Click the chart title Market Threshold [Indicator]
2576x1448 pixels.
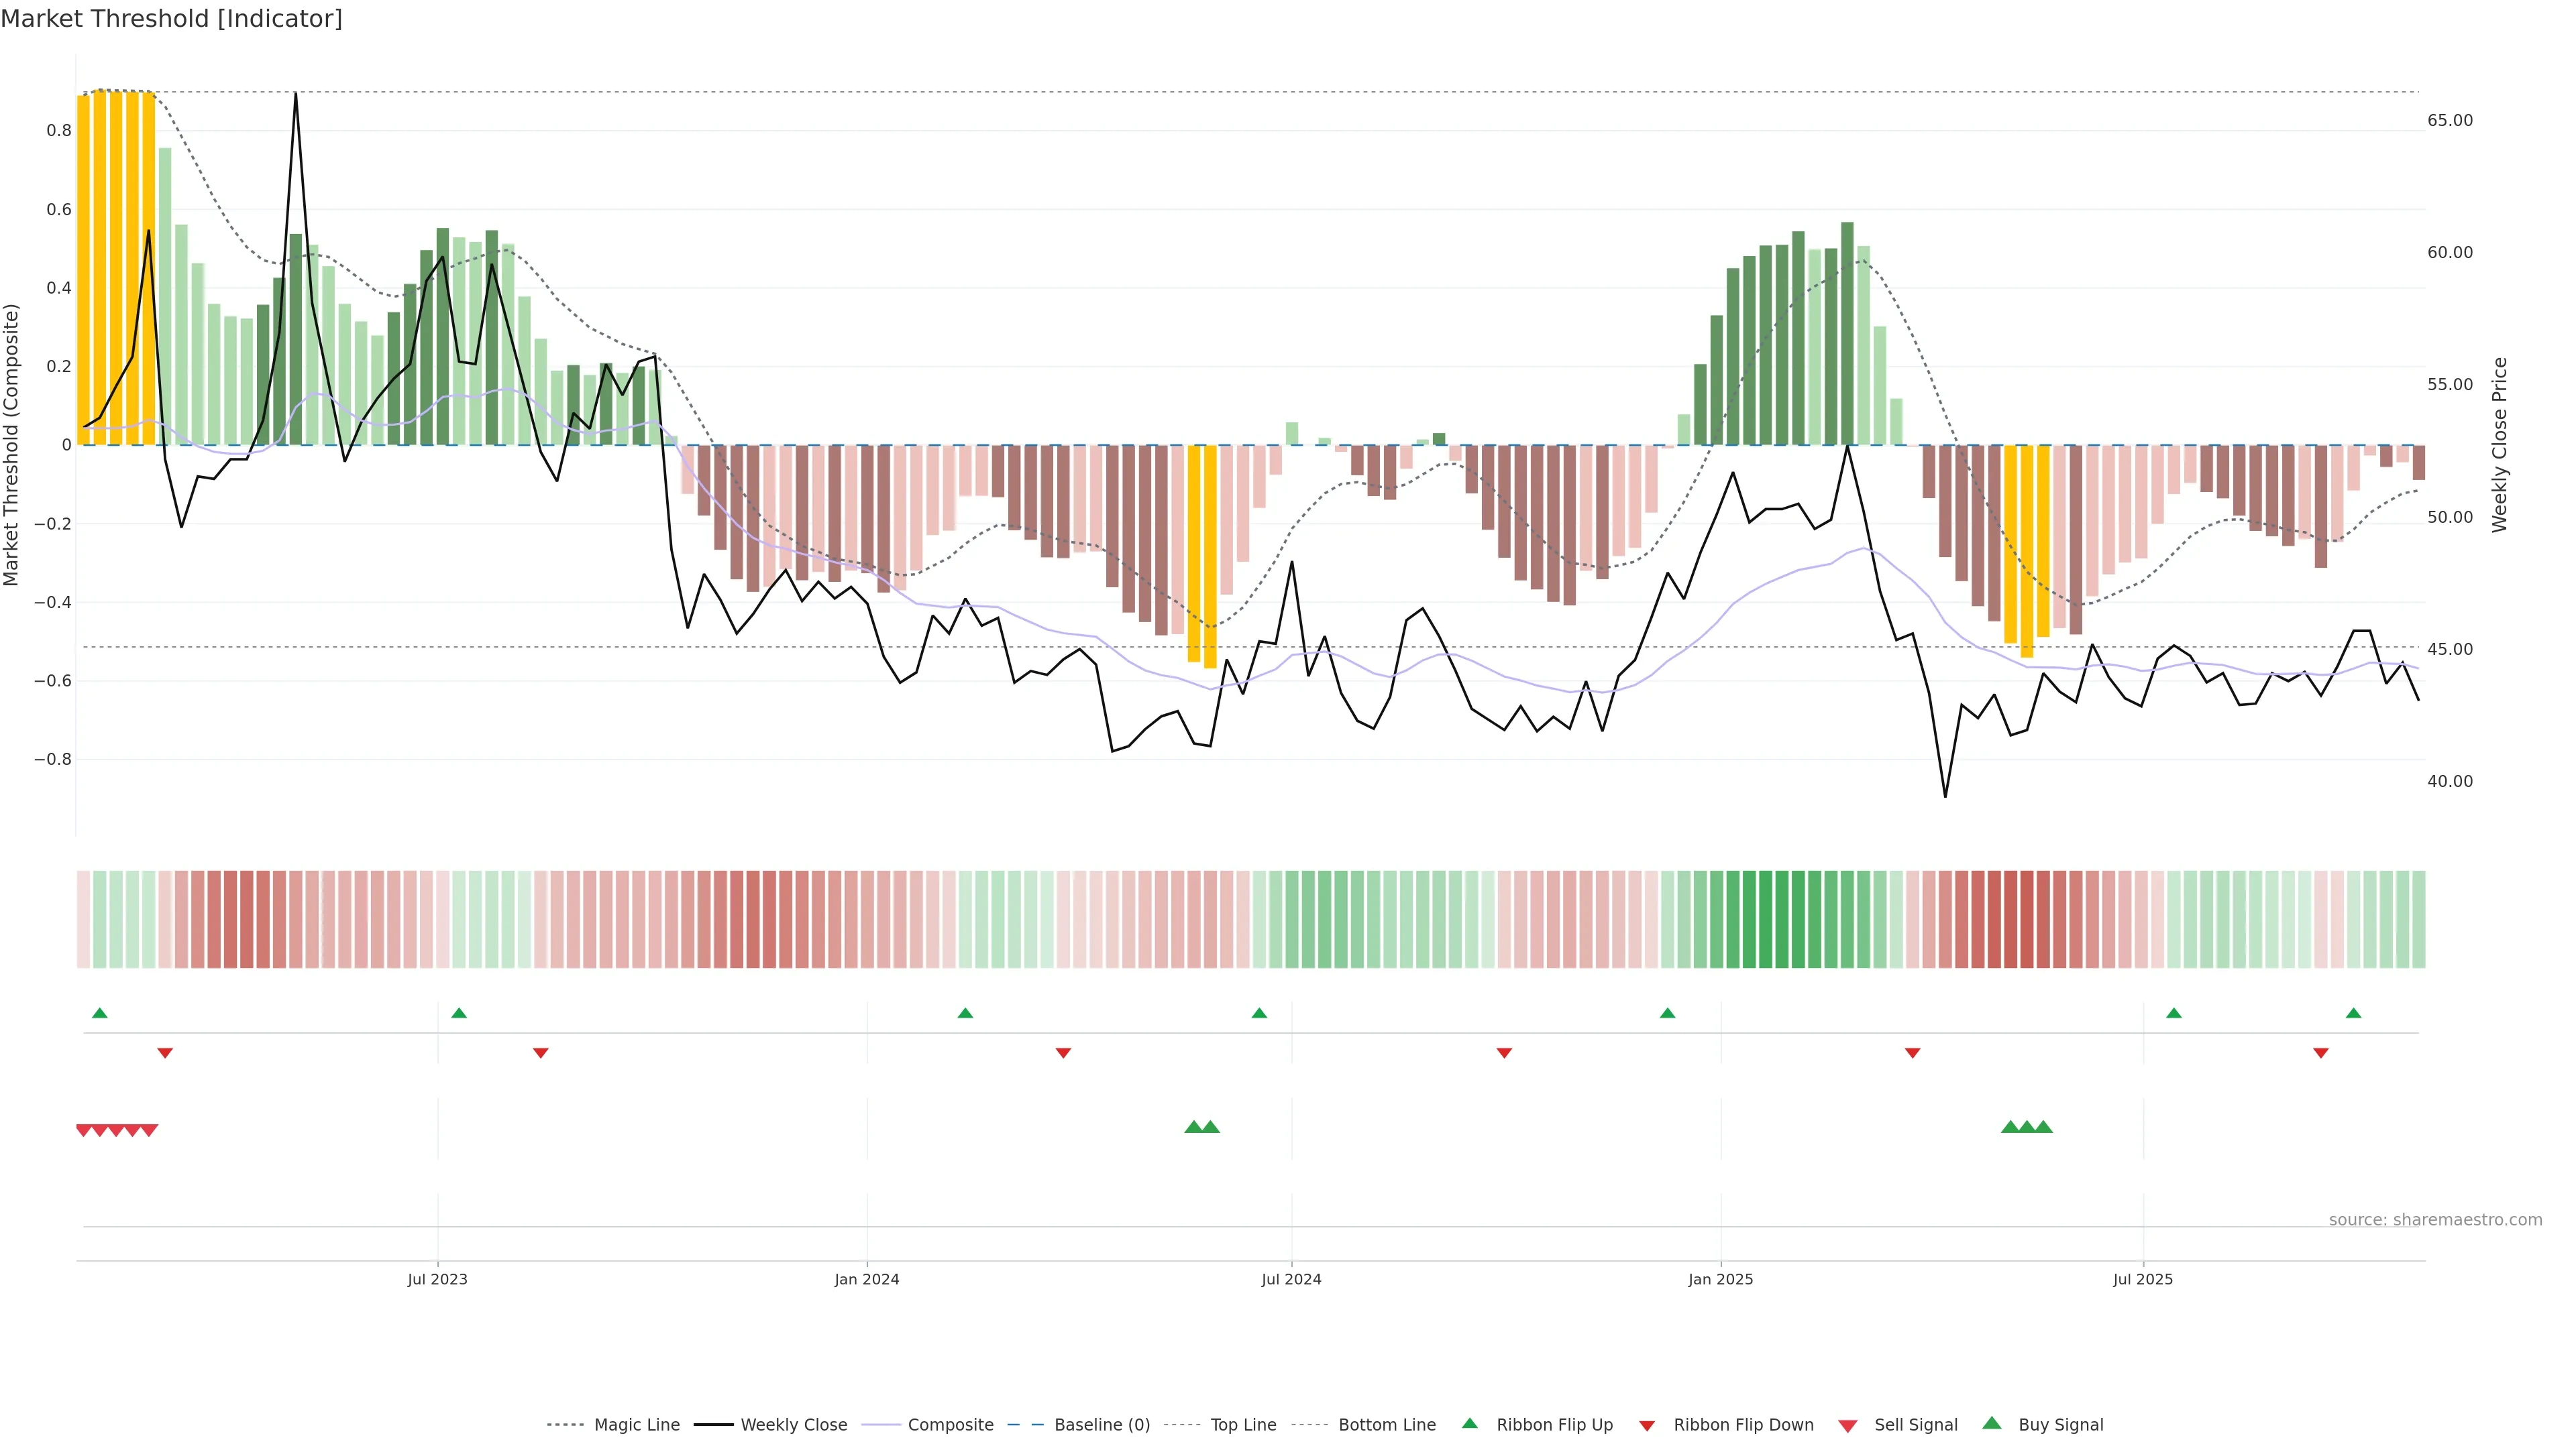tap(171, 19)
